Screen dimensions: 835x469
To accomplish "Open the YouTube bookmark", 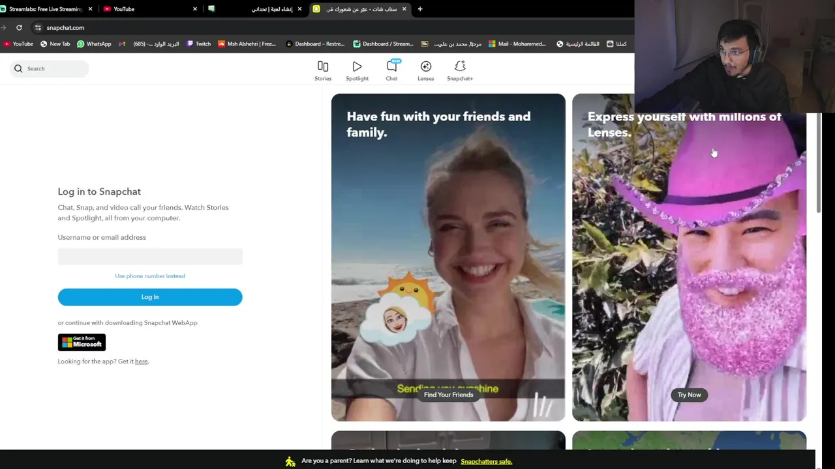I will coord(18,44).
